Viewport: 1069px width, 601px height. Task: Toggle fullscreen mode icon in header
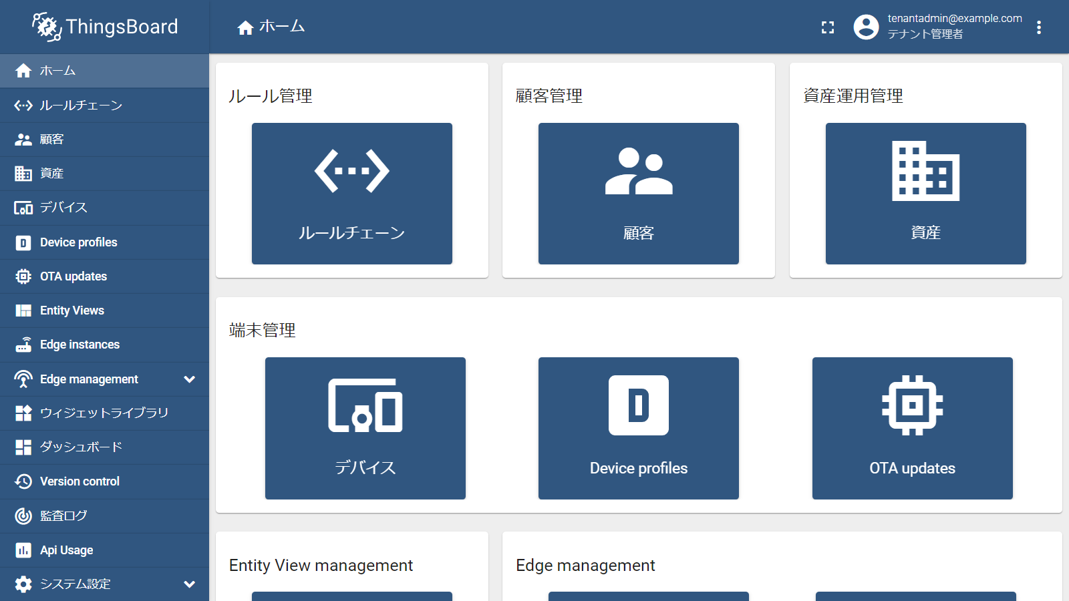tap(828, 27)
